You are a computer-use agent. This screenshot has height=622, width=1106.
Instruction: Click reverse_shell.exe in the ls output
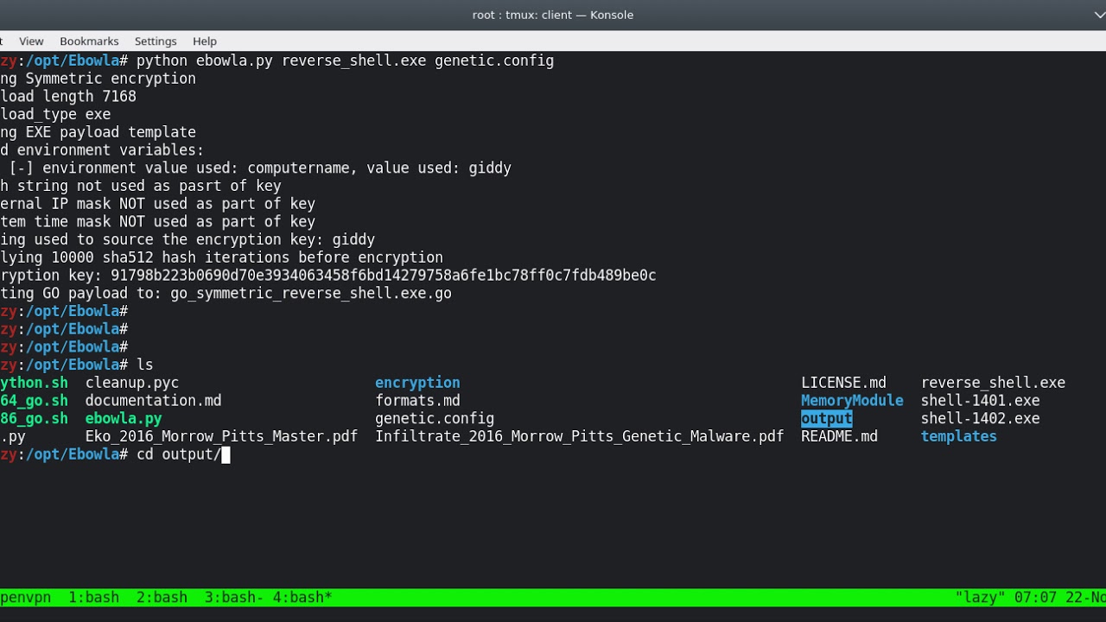(993, 383)
